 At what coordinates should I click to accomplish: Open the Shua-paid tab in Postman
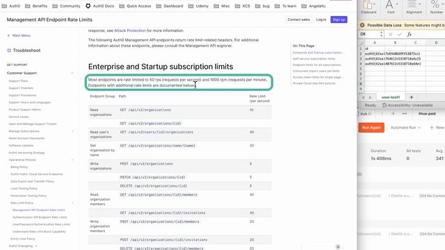click(427, 114)
